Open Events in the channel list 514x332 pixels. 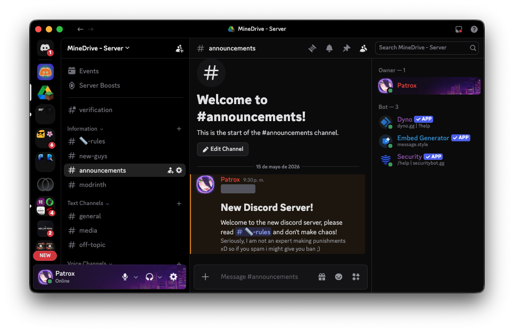[125, 71]
